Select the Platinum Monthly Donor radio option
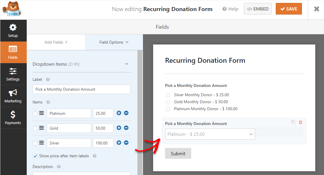The height and width of the screenshot is (175, 324). [x=168, y=109]
